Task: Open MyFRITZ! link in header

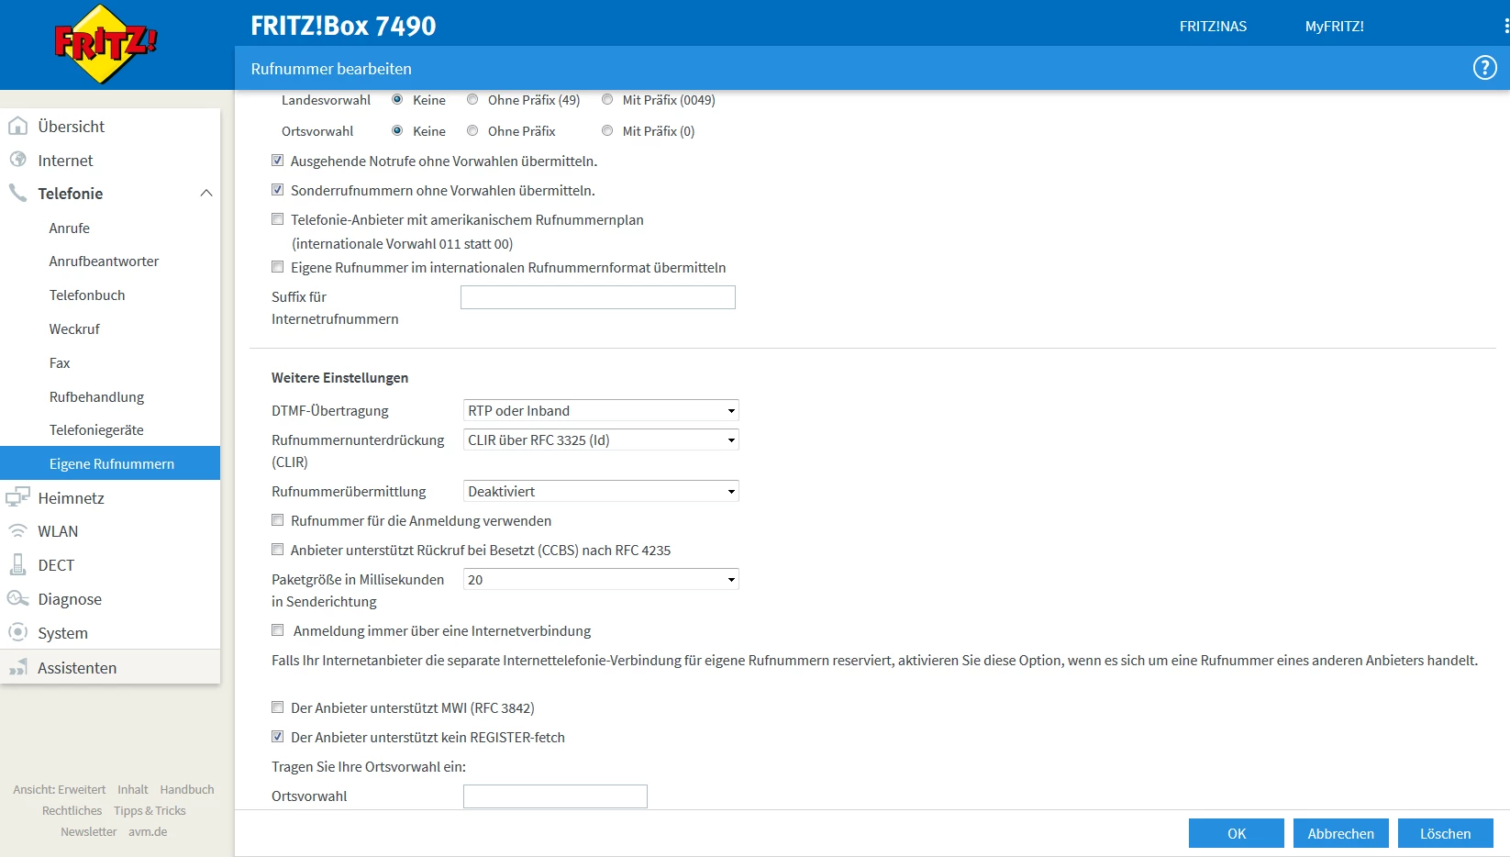Action: tap(1335, 26)
